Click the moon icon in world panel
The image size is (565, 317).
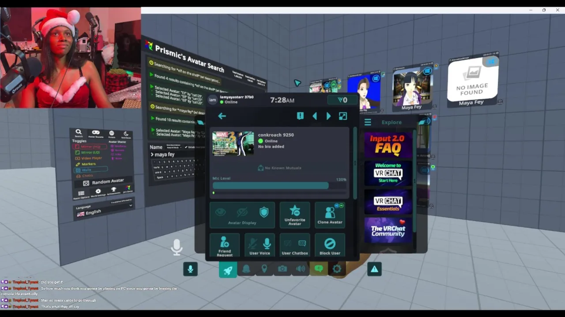click(126, 134)
